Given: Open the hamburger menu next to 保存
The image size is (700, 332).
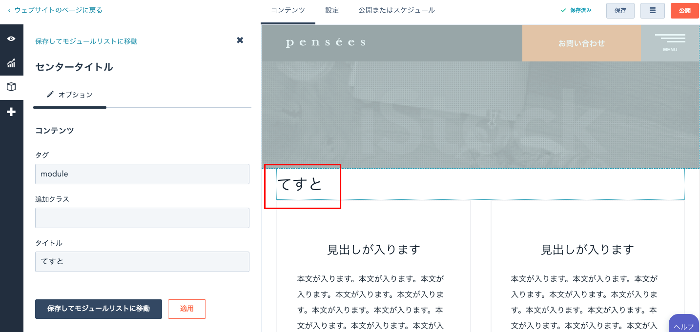Looking at the screenshot, I should [652, 10].
